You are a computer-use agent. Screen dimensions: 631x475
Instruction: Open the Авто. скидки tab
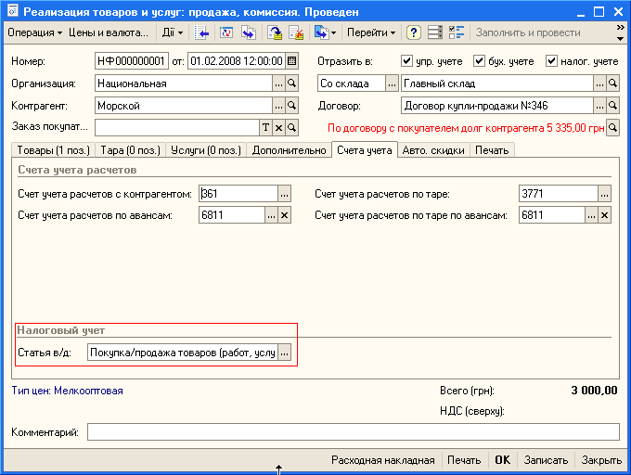click(x=434, y=150)
